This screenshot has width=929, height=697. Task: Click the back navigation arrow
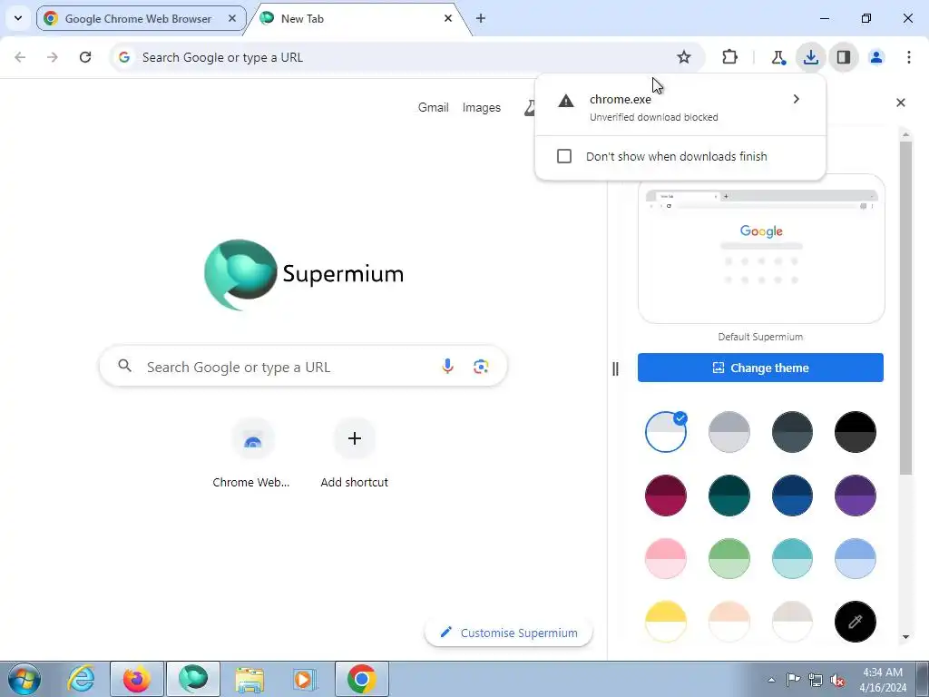(20, 57)
